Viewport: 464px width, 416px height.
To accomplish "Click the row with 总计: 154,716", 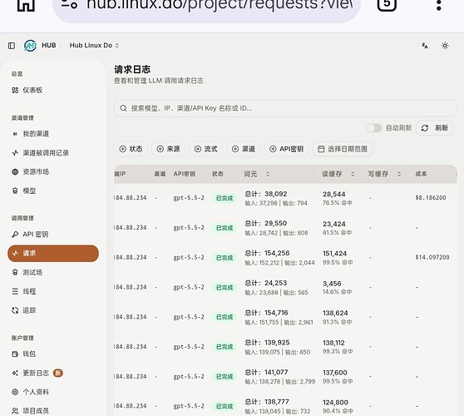I will click(285, 317).
